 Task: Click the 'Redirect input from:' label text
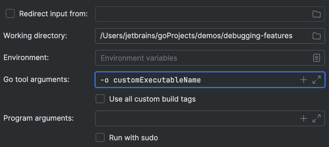pos(53,14)
